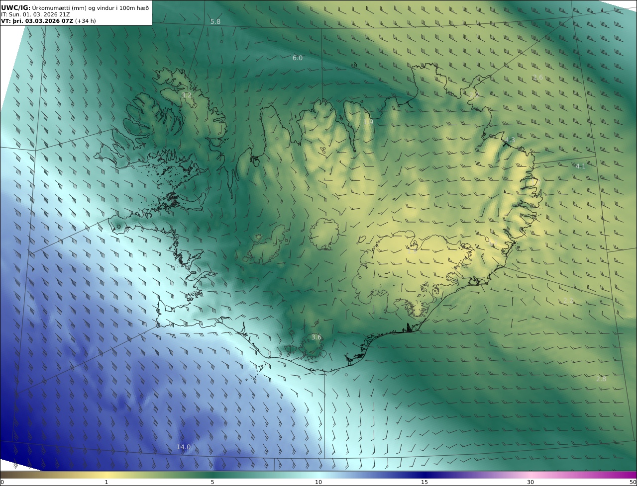637x486 pixels.
Task: Click the initial time line "IT: Sun. 01. 03. 2026 21Z"
Action: coord(36,14)
